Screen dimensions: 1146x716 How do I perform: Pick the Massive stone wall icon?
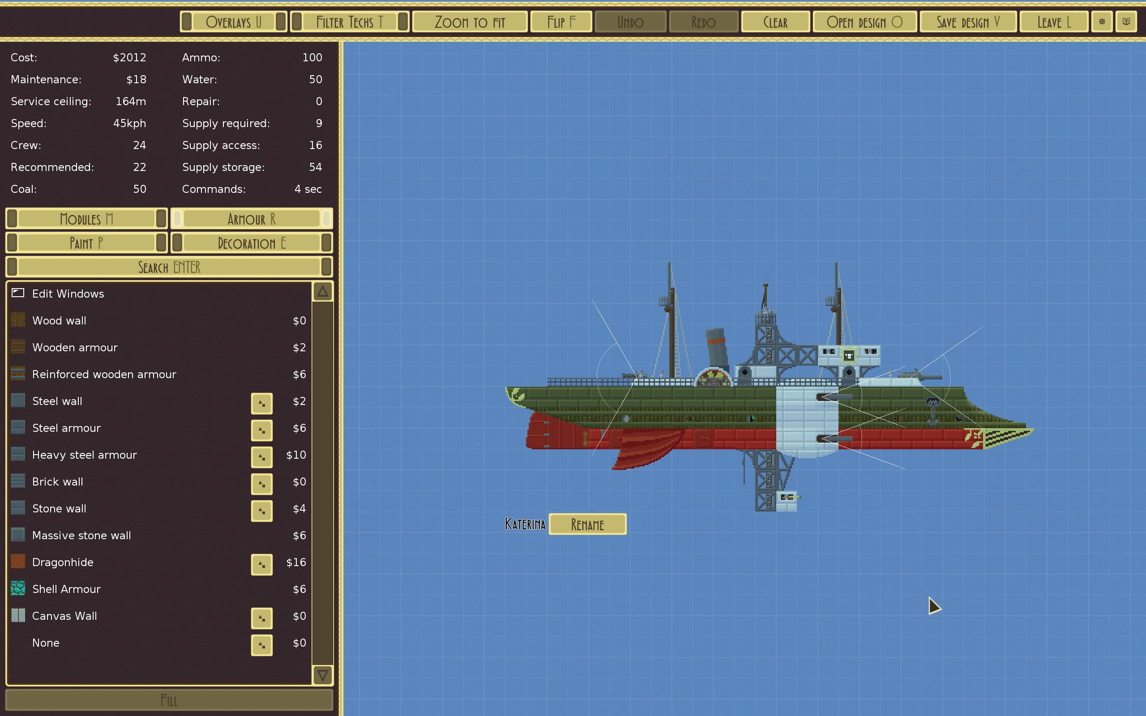tap(18, 535)
